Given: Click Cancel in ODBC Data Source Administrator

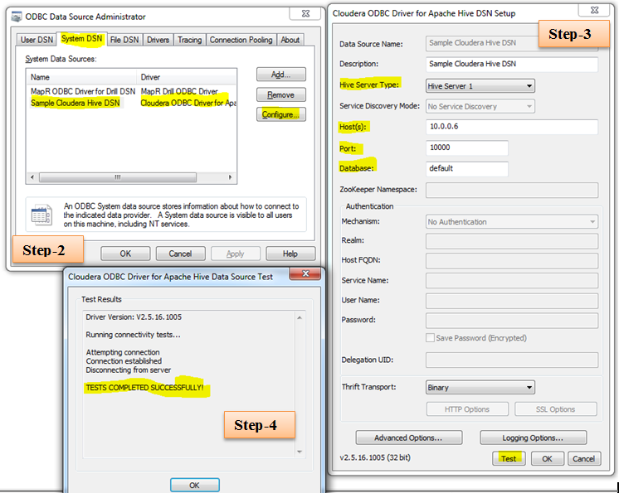Looking at the screenshot, I should [x=180, y=254].
